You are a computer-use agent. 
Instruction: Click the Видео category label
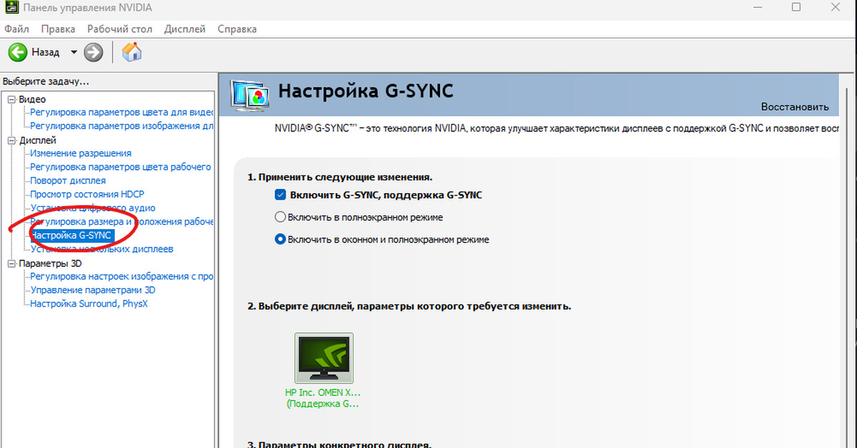click(32, 99)
